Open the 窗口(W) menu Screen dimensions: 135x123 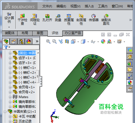(117, 6)
